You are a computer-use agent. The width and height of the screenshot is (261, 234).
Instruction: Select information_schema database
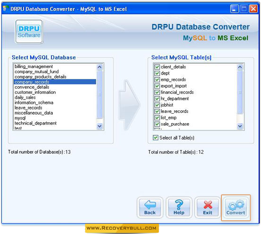coord(55,103)
